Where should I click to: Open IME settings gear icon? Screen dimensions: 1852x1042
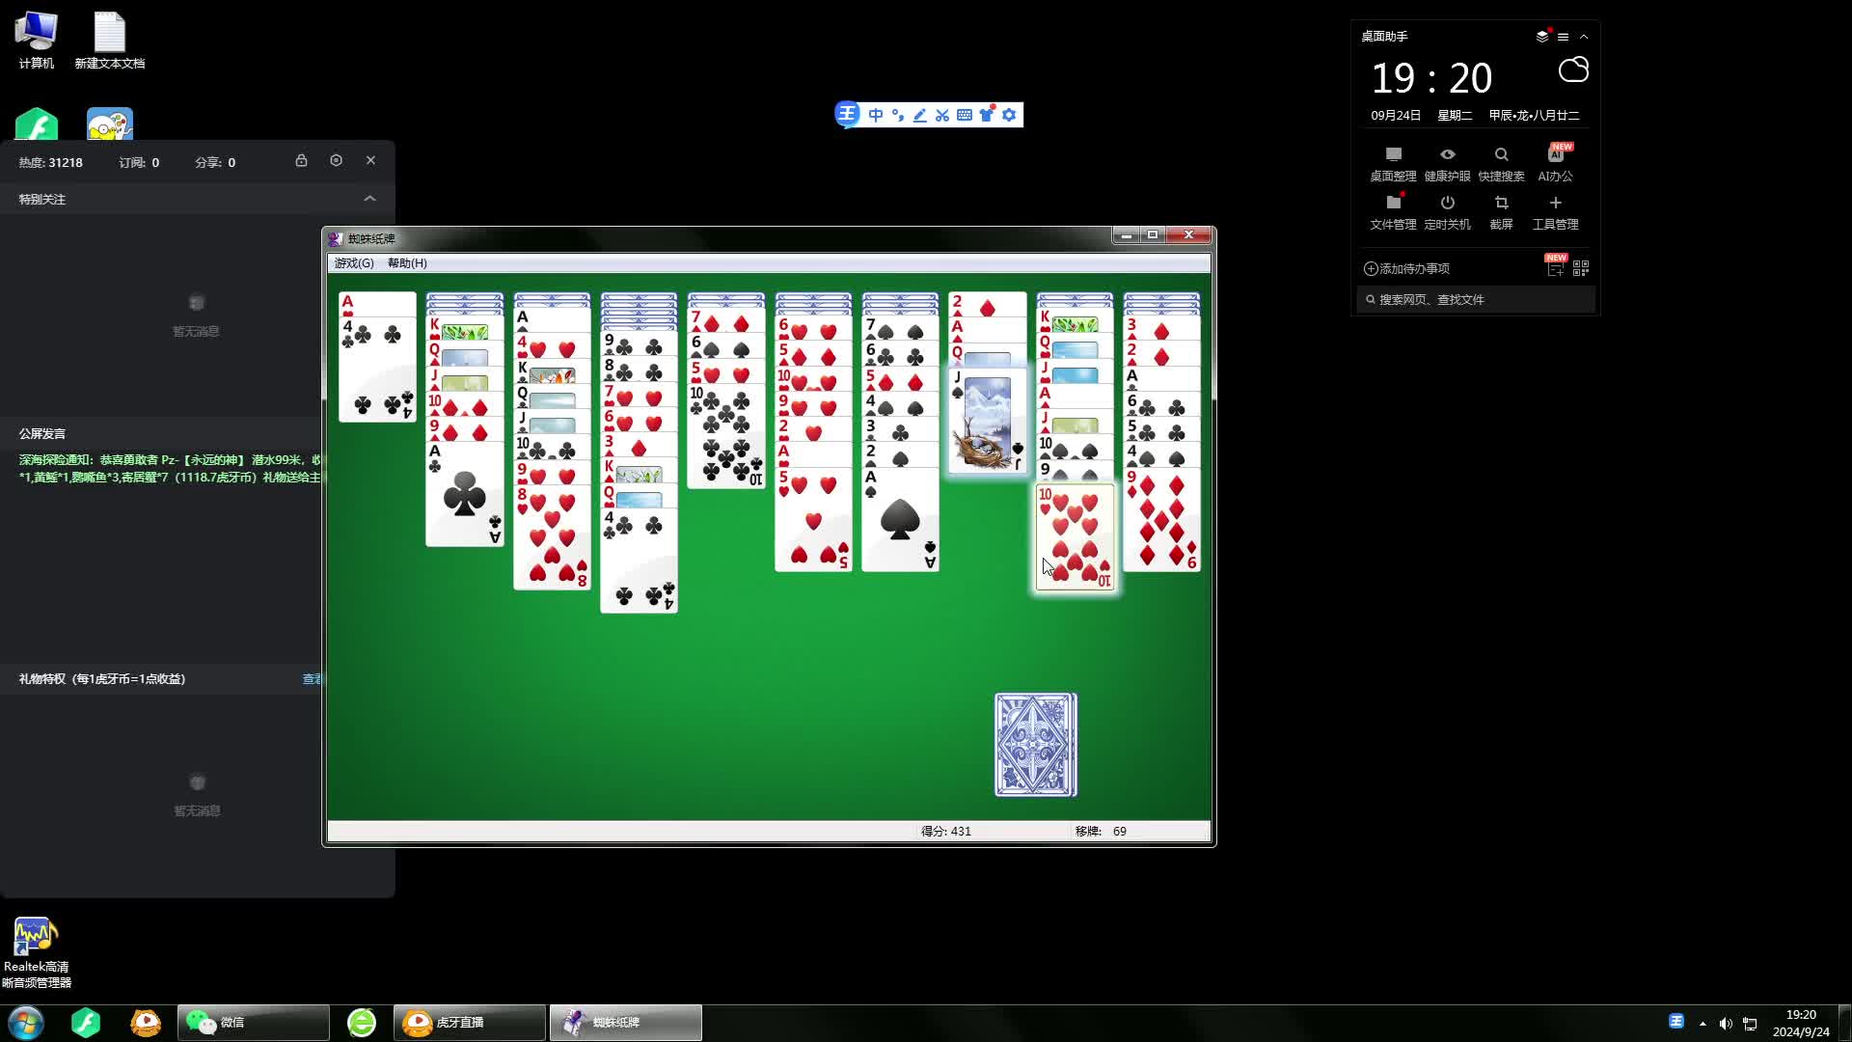point(1009,115)
